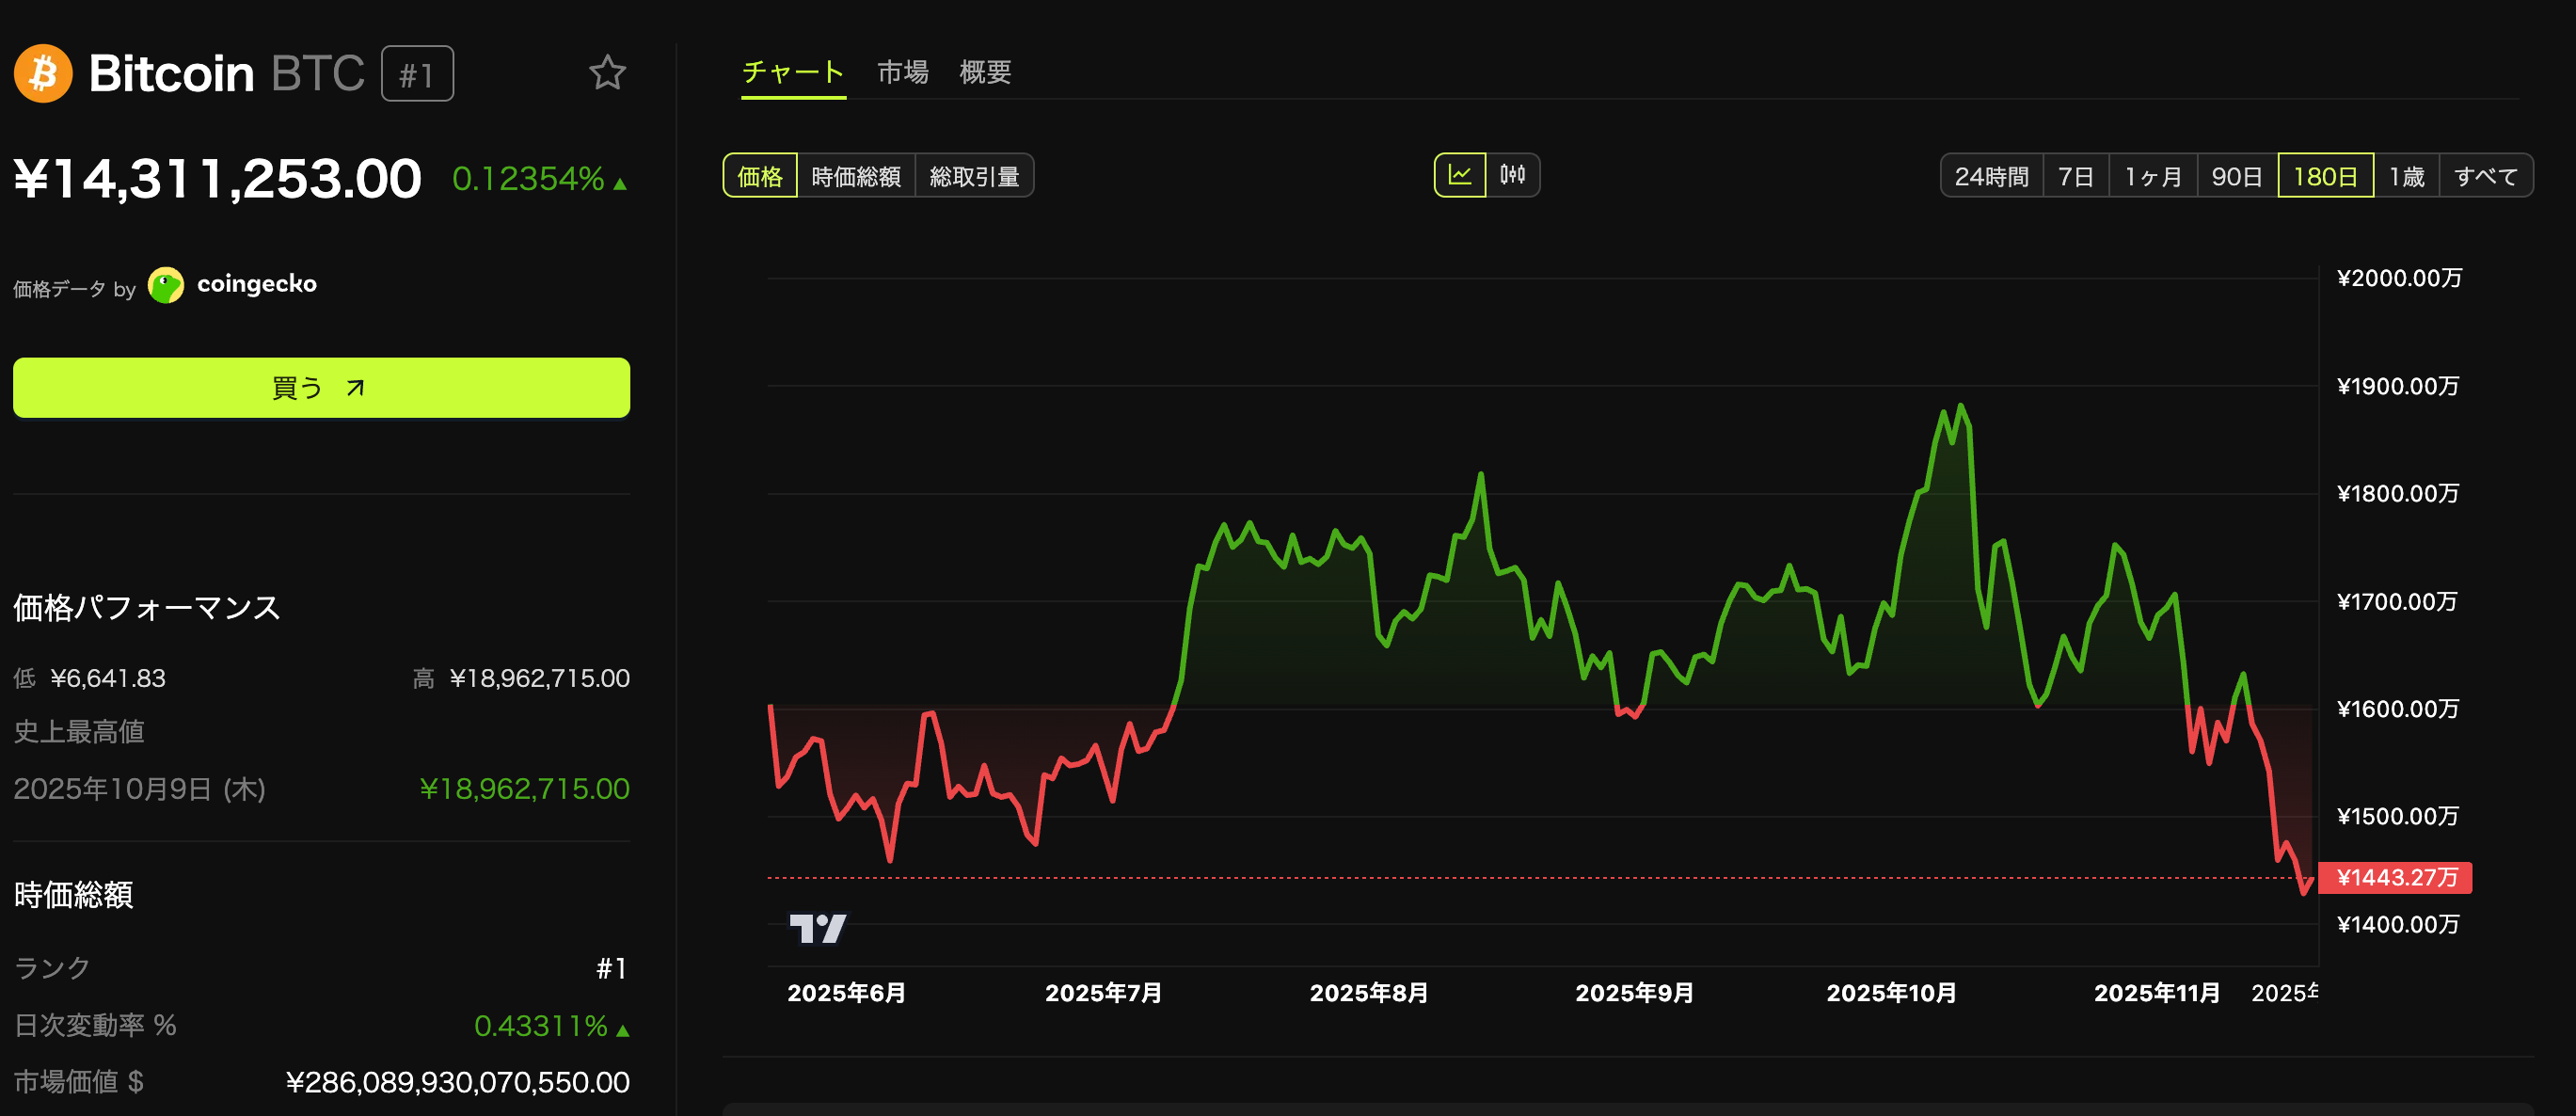Switch to candlestick chart icon
This screenshot has height=1116, width=2576.
click(1512, 175)
